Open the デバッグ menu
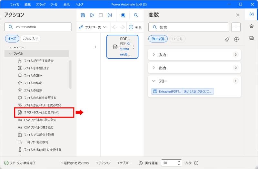This screenshot has width=258, height=169. coord(41,5)
